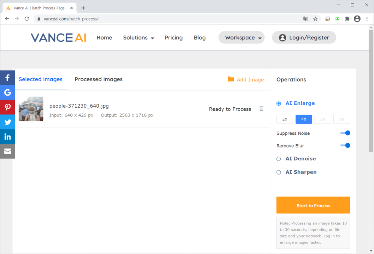This screenshot has height=254, width=374.
Task: Click the browser forward arrow
Action: coord(17,19)
